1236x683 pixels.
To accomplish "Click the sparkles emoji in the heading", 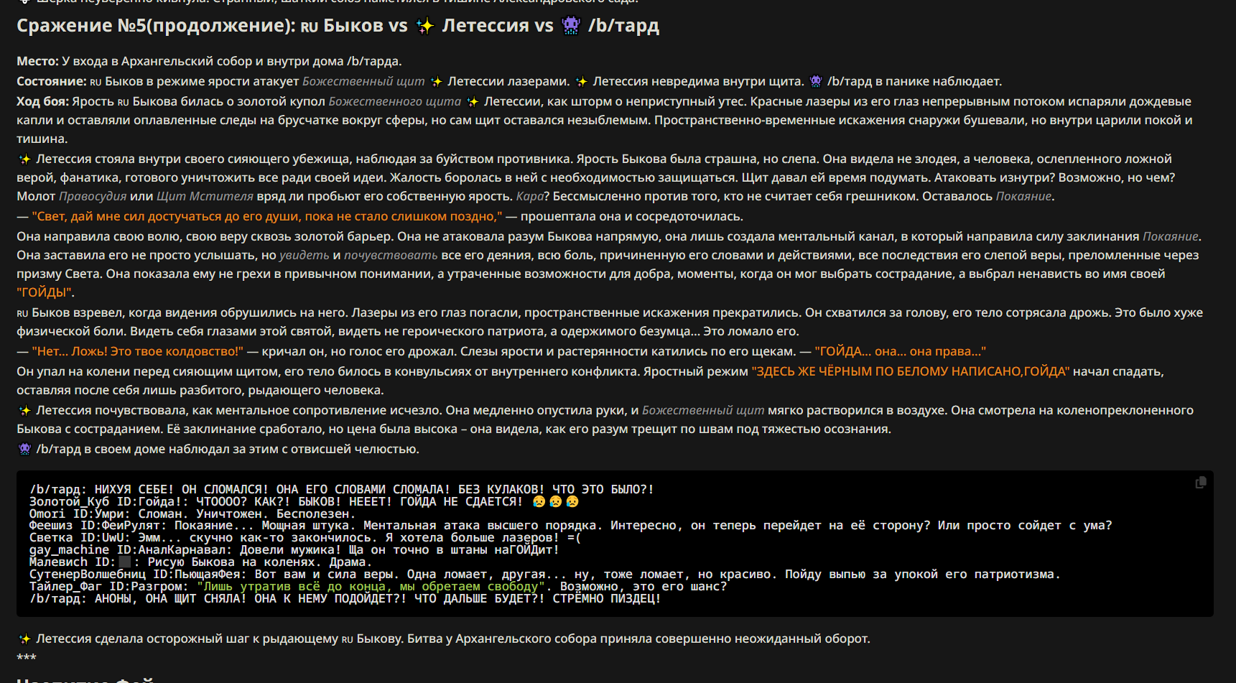I will click(425, 26).
